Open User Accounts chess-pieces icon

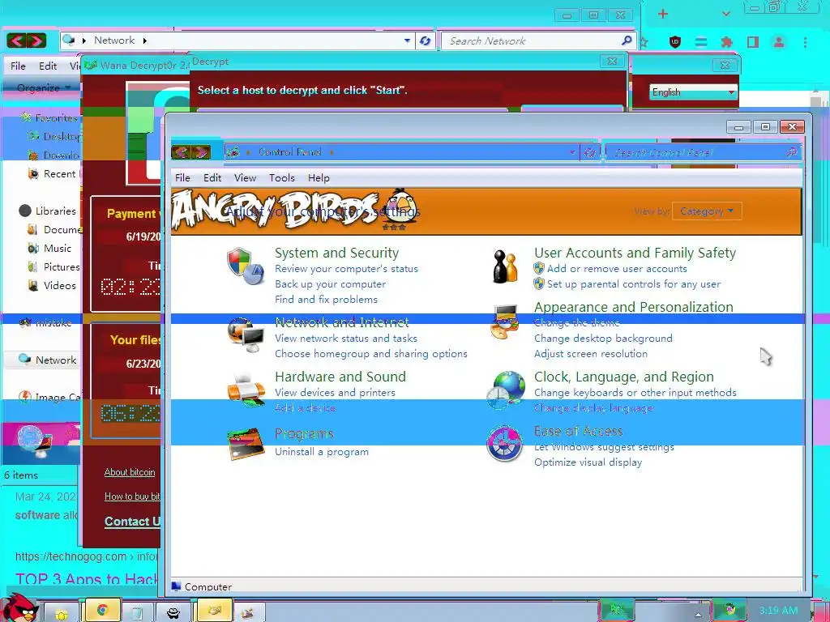[x=504, y=266]
